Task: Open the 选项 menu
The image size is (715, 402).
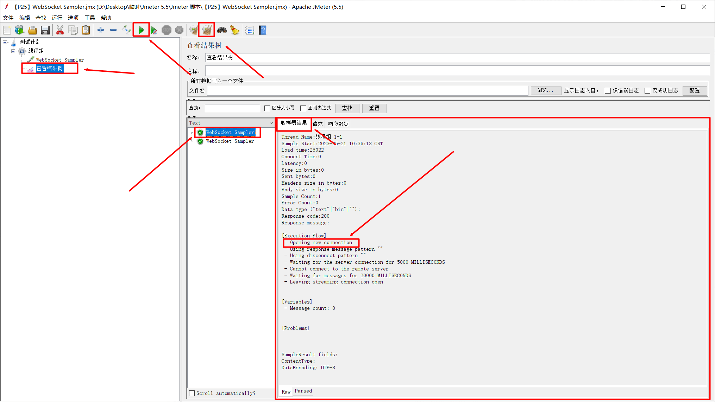Action: coord(73,18)
